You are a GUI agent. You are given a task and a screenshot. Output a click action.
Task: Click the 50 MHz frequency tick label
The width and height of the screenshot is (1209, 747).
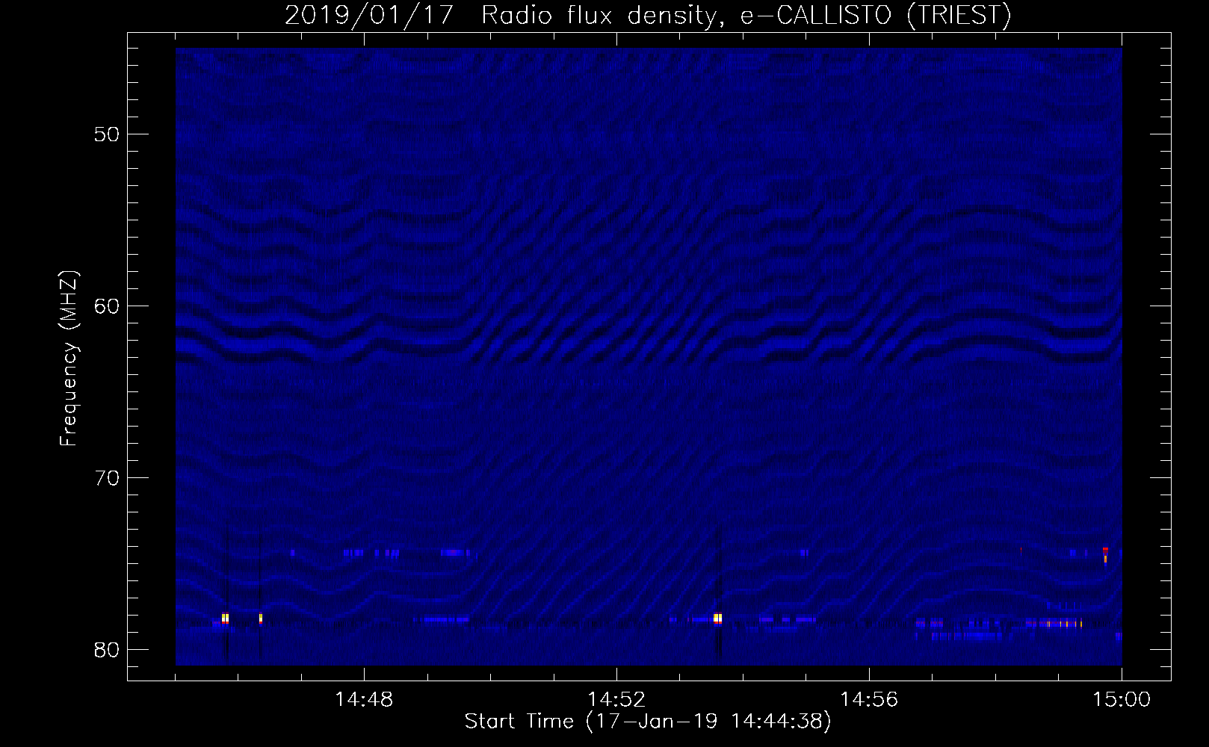[x=107, y=134]
